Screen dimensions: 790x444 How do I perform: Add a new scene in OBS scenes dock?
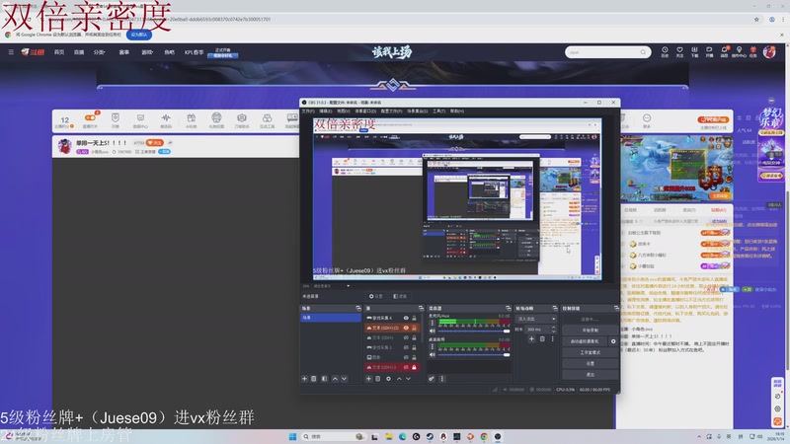coord(304,379)
